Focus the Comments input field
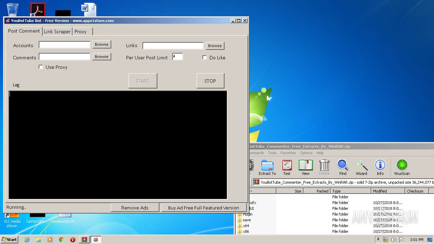 tap(64, 57)
